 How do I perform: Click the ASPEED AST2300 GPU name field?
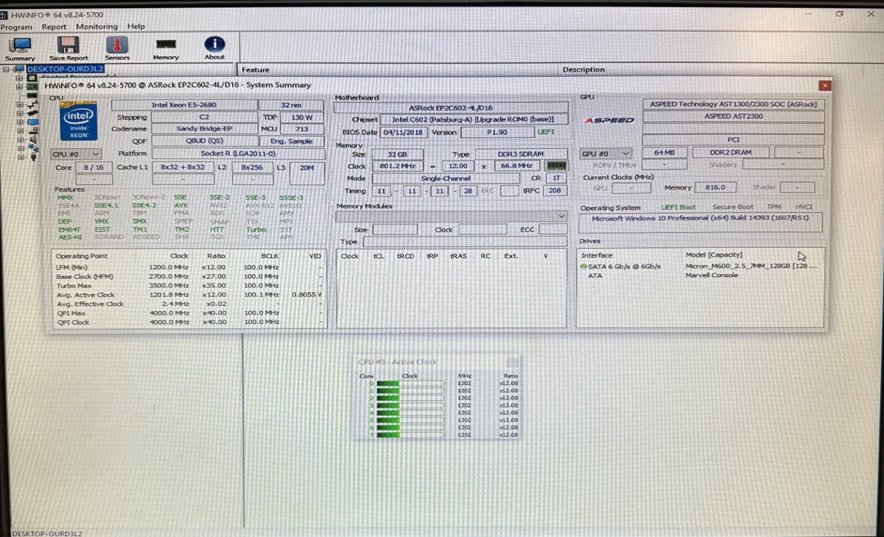[733, 116]
